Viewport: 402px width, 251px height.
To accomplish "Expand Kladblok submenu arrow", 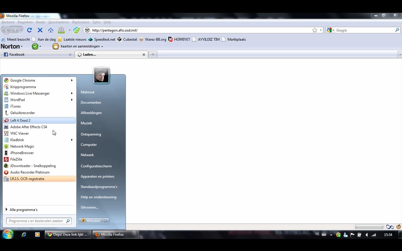I will click(72, 140).
